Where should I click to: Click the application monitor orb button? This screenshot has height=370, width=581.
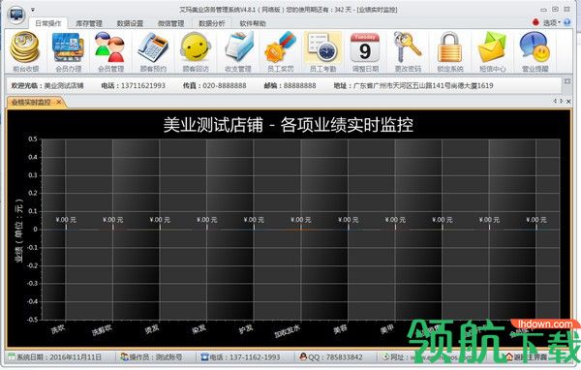[15, 15]
